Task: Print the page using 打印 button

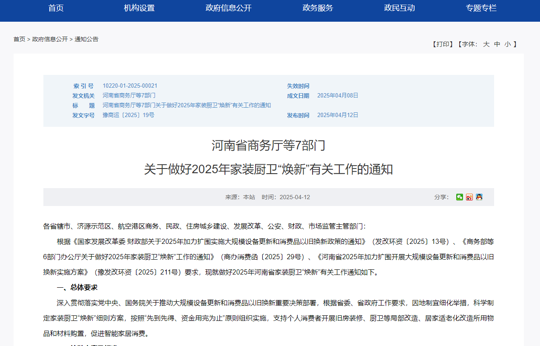Action: [x=443, y=44]
